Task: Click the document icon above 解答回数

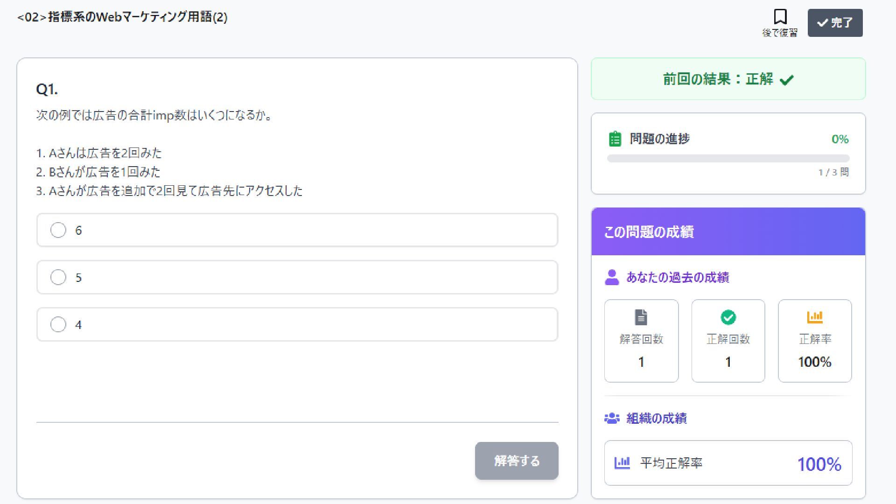Action: (641, 317)
